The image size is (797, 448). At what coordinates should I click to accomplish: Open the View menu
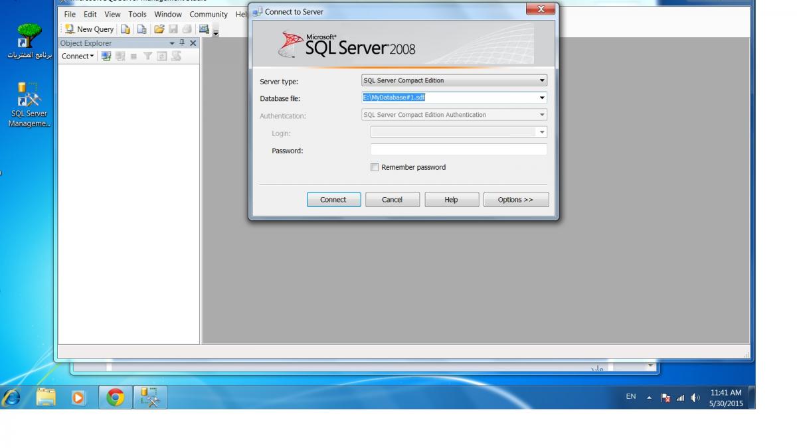tap(112, 14)
